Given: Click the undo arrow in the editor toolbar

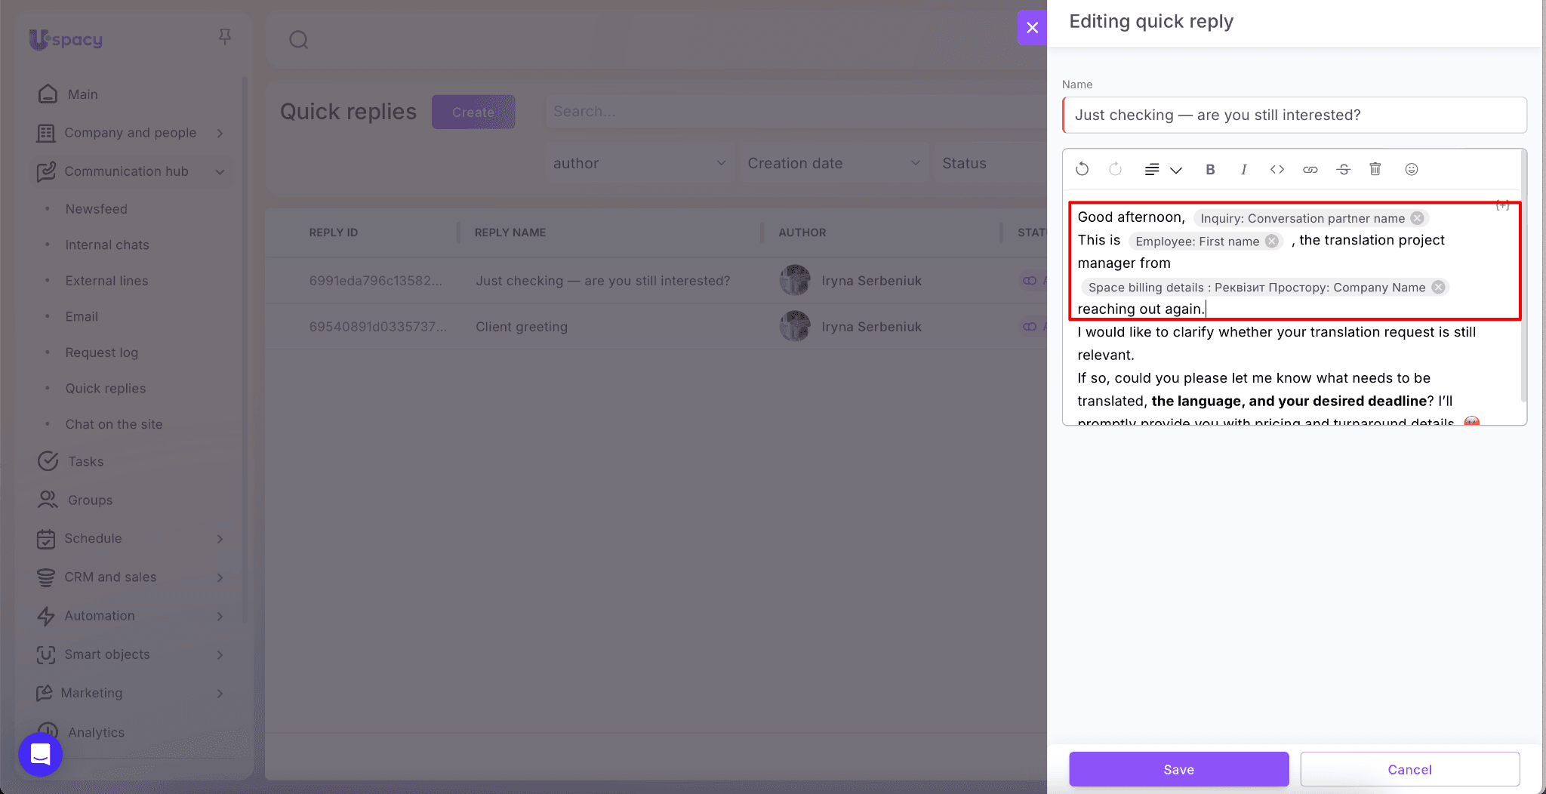Looking at the screenshot, I should click(1082, 169).
